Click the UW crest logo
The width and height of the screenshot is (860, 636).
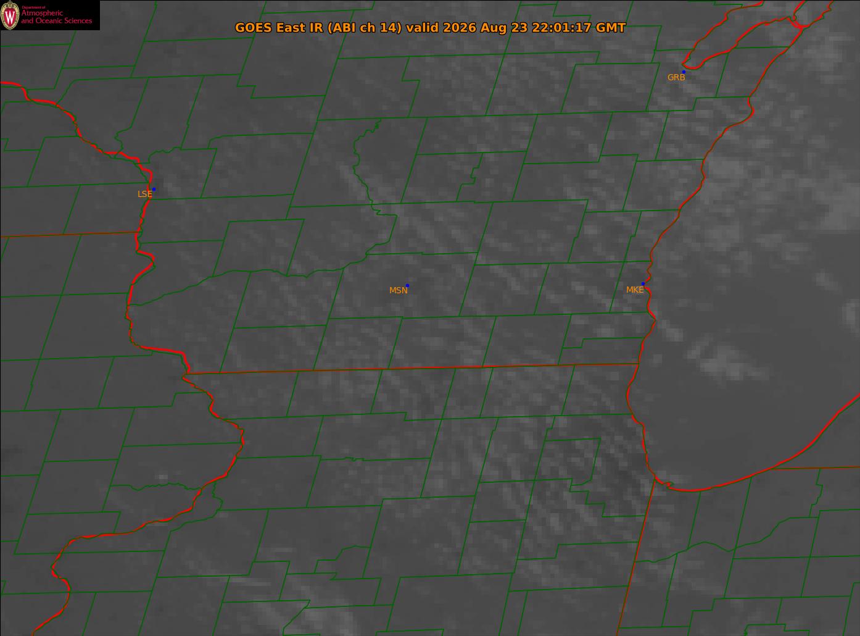(10, 15)
